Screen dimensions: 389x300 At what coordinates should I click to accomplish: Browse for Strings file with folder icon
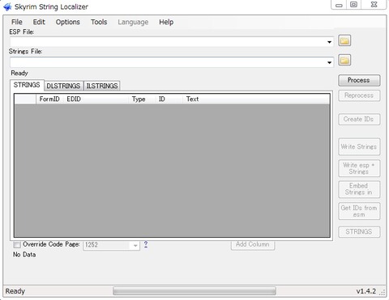[344, 60]
